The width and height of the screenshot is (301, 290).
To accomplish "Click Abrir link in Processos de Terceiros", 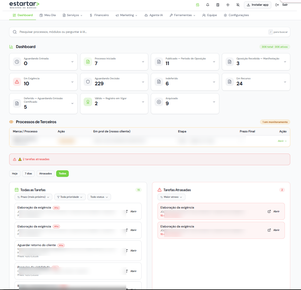I will coord(282,141).
